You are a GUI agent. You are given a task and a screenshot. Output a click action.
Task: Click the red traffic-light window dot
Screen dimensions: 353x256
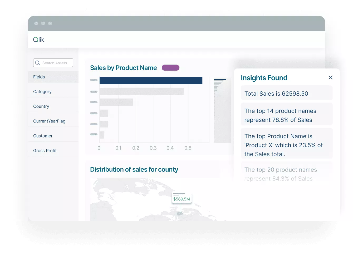pyautogui.click(x=36, y=23)
